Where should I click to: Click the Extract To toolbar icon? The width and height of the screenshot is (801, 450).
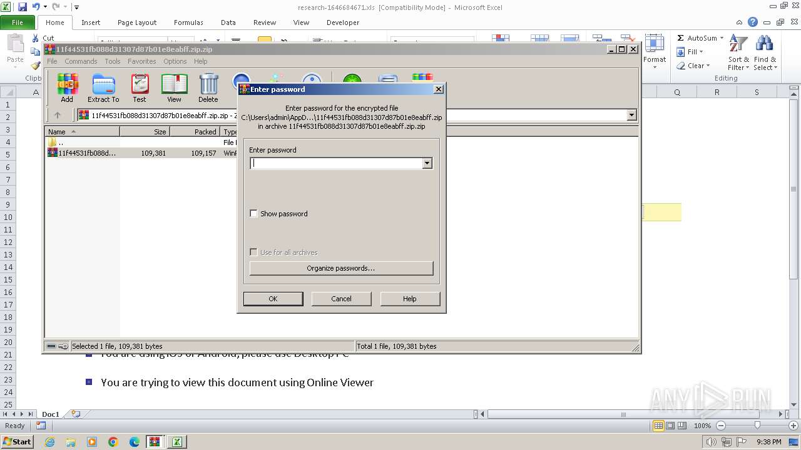(103, 87)
